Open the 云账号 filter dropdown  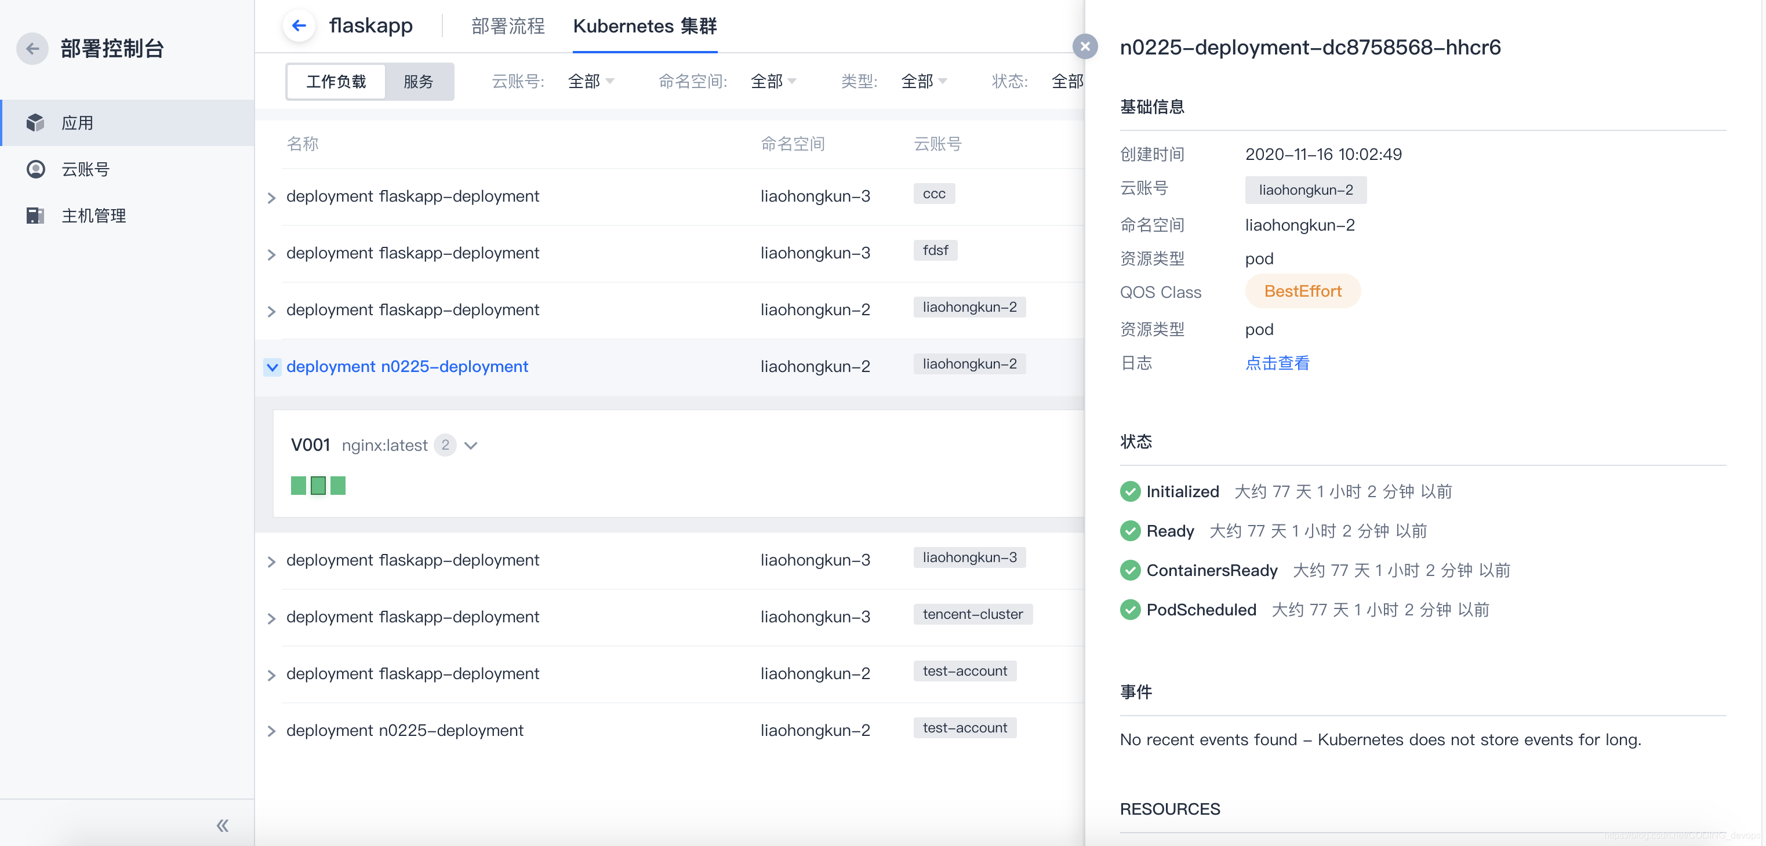click(591, 82)
